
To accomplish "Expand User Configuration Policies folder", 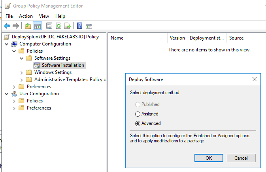I will tap(14, 101).
